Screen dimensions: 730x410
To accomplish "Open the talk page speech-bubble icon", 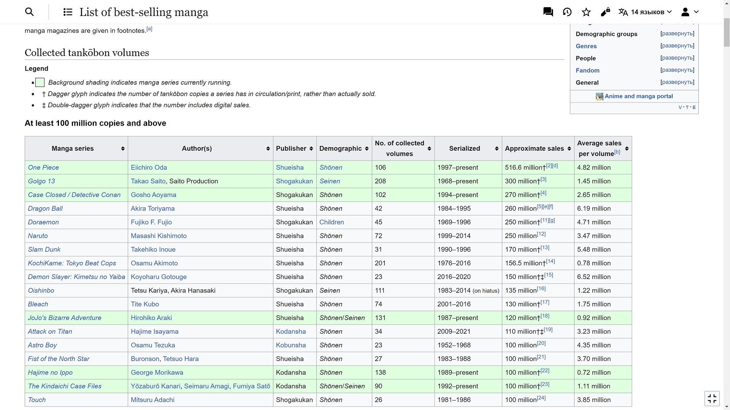I will click(x=548, y=12).
